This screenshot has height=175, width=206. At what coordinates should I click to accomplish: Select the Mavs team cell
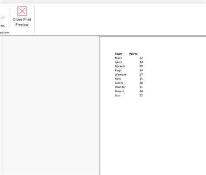pyautogui.click(x=118, y=58)
